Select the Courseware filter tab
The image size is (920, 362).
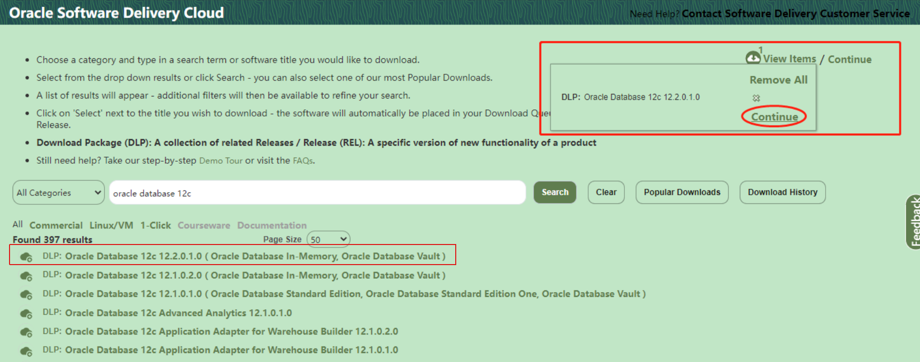point(204,225)
